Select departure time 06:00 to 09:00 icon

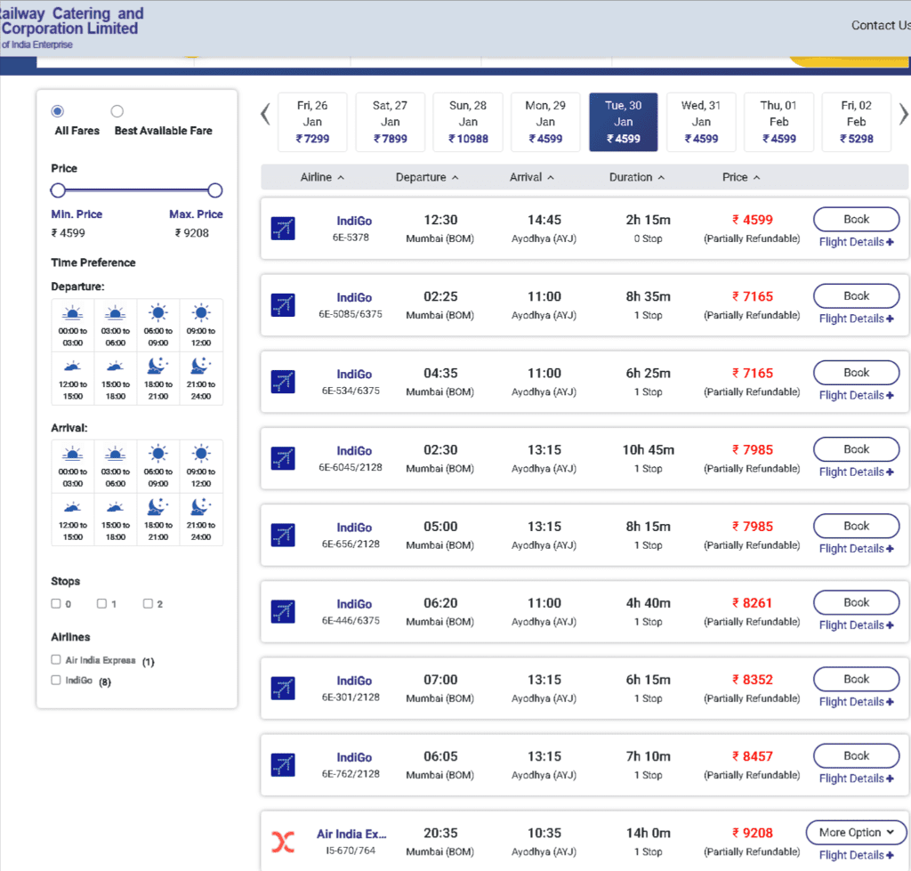[x=157, y=313]
